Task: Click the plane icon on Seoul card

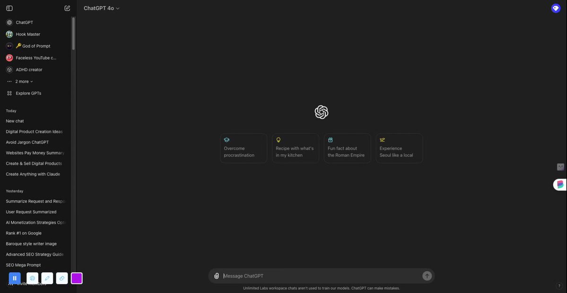Action: click(382, 140)
